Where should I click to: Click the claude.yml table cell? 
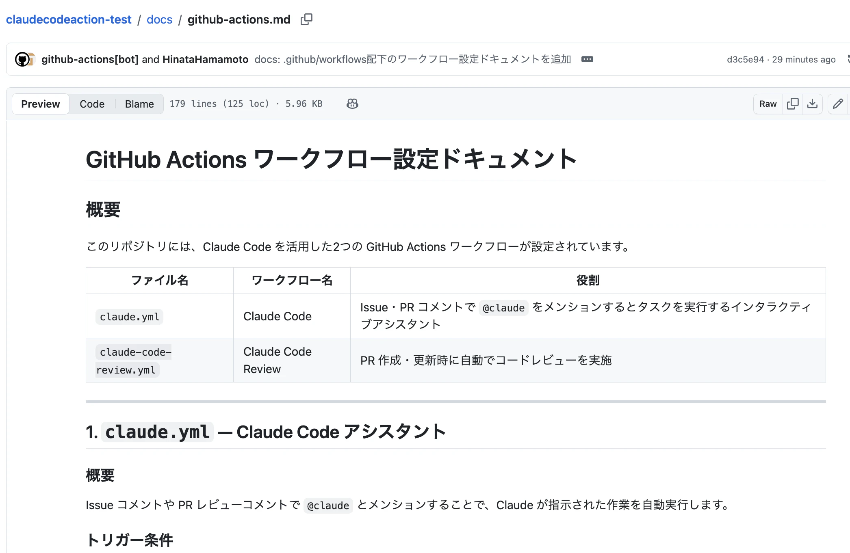pyautogui.click(x=160, y=316)
